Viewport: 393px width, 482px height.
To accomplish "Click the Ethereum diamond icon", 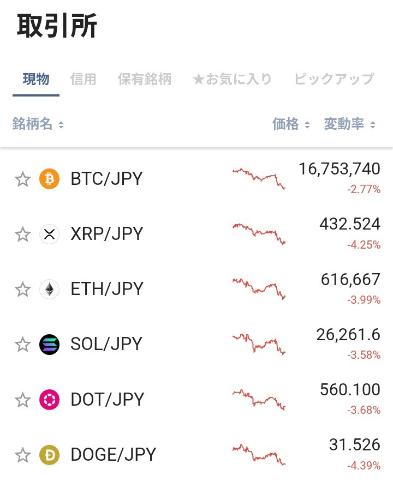I will coord(49,290).
